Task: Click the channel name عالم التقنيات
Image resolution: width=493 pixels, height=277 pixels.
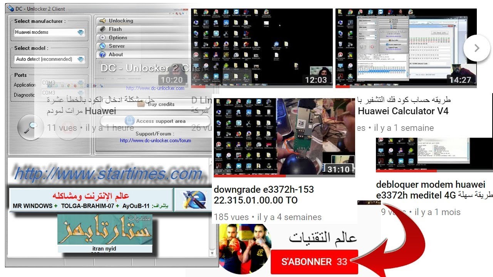Action: click(323, 237)
